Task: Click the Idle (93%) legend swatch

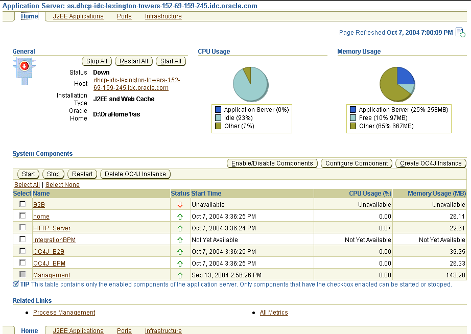Action: click(x=218, y=118)
